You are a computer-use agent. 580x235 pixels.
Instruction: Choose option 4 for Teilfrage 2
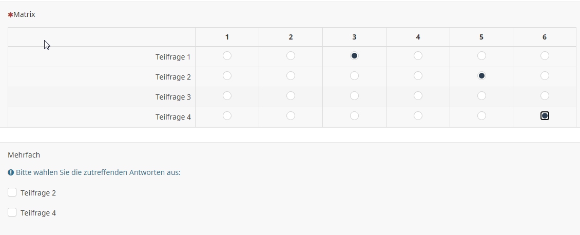click(x=418, y=76)
